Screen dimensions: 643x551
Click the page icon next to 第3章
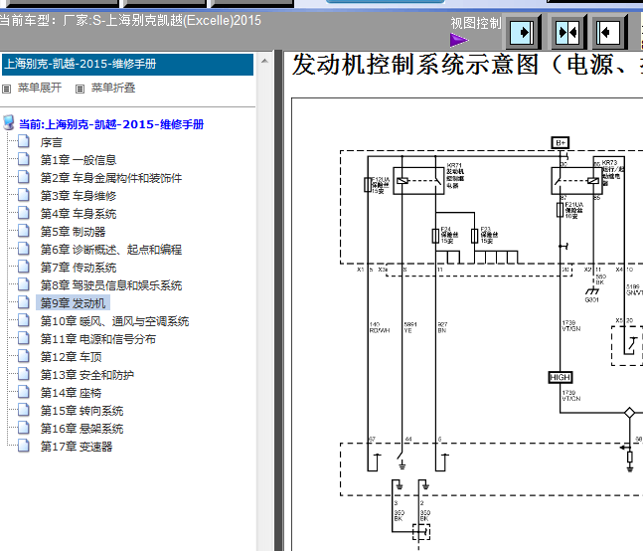(x=24, y=195)
